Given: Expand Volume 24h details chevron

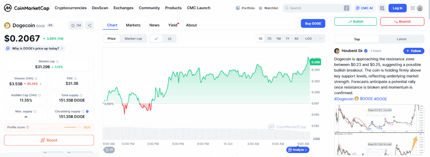Looking at the screenshot, I should 41,84.
